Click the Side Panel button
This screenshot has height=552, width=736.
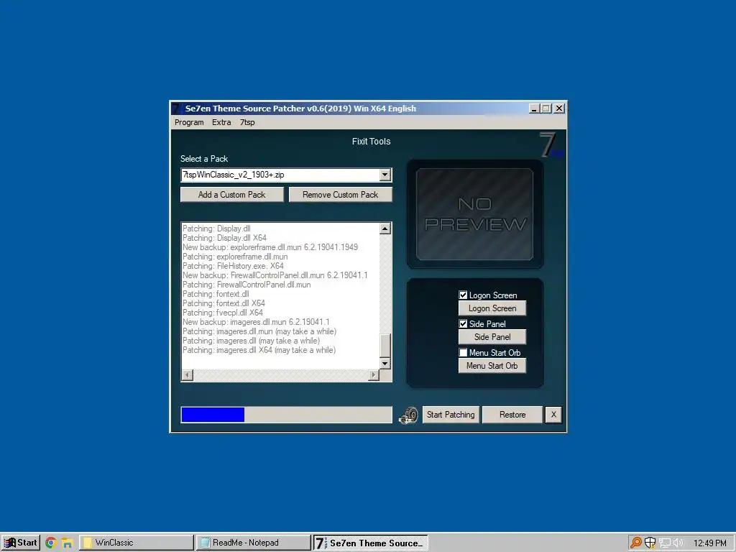coord(492,336)
